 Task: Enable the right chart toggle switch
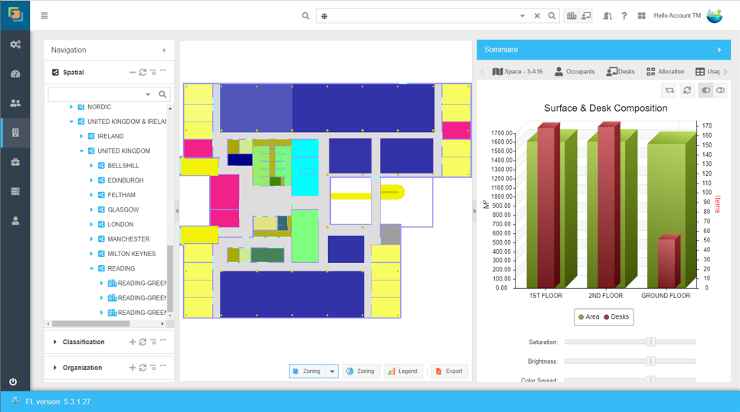pyautogui.click(x=720, y=90)
